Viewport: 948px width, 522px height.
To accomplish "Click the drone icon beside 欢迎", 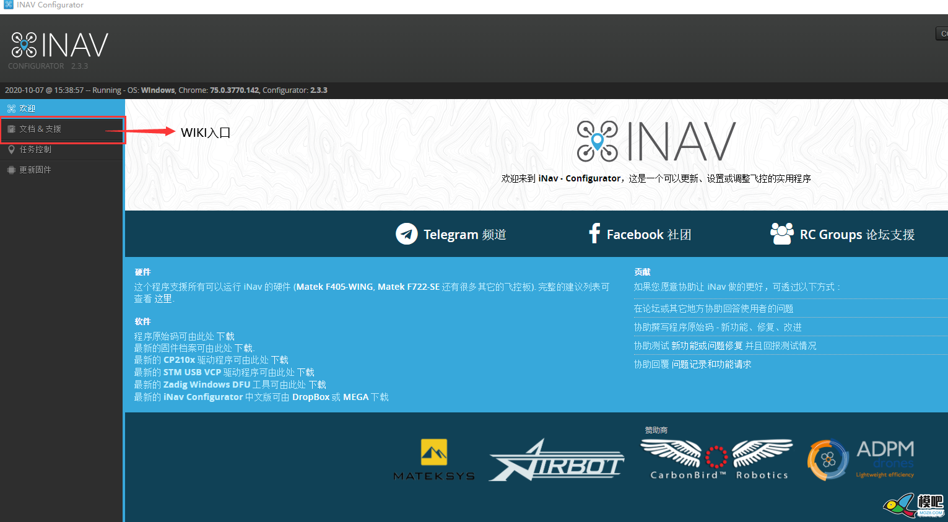I will pos(11,108).
